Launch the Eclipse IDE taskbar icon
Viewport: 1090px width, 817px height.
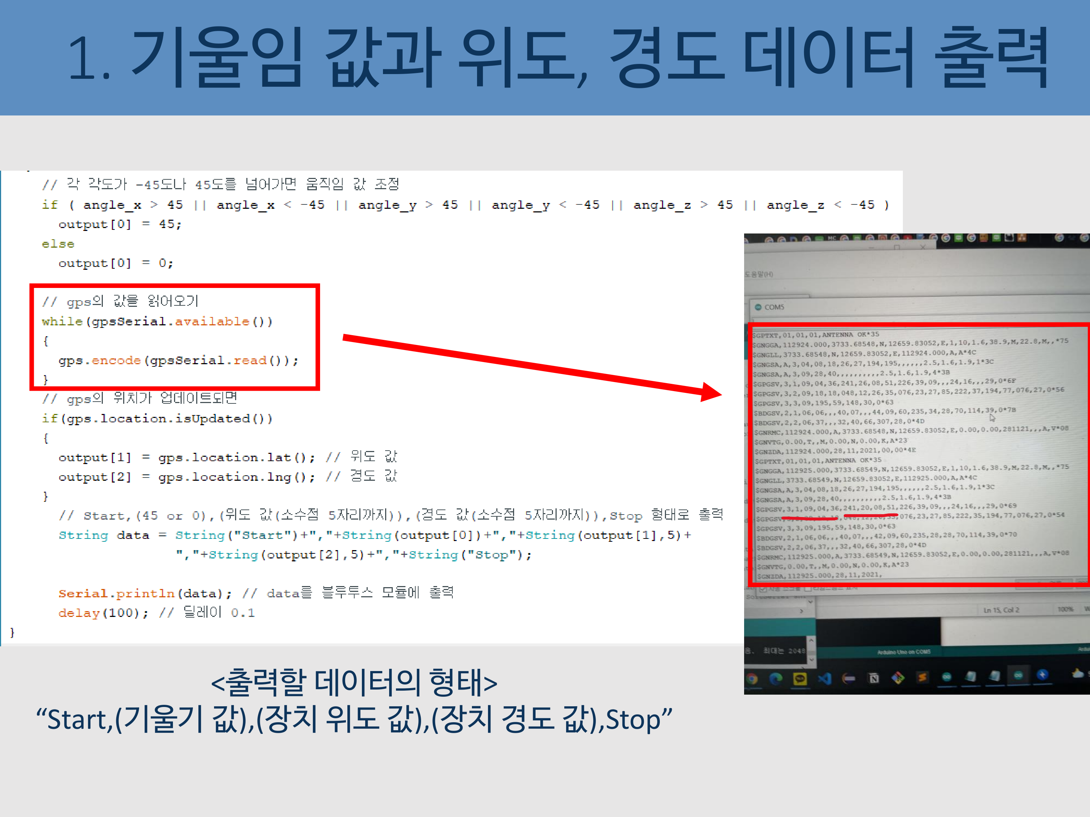(x=848, y=679)
